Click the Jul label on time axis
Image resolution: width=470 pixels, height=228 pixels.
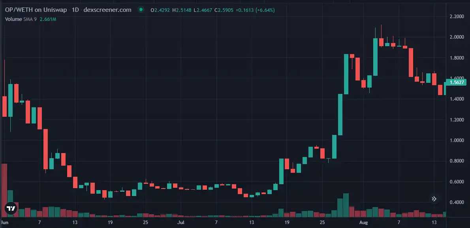click(181, 222)
